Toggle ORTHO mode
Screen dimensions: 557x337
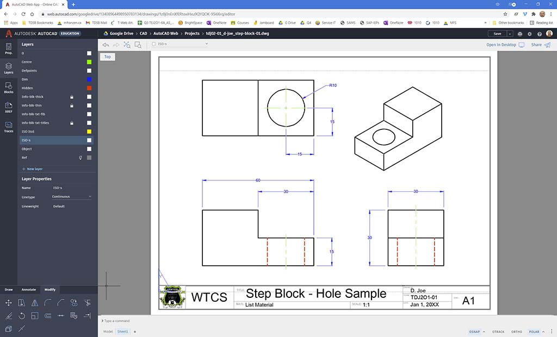(516, 332)
